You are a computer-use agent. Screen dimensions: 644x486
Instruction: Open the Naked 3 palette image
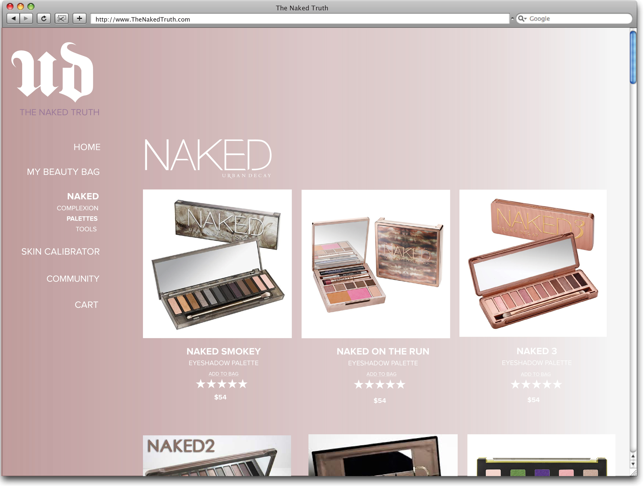[533, 263]
